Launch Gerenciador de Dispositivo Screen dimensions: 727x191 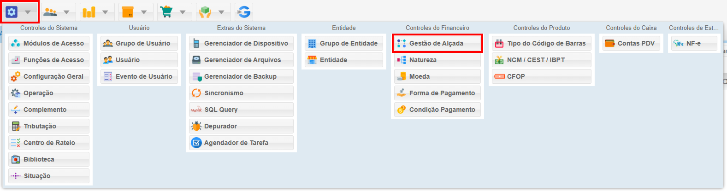241,43
